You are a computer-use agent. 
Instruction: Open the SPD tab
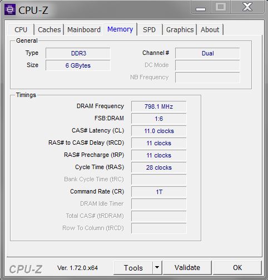149,30
